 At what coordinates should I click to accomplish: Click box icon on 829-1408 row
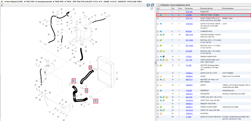[x=166, y=97]
